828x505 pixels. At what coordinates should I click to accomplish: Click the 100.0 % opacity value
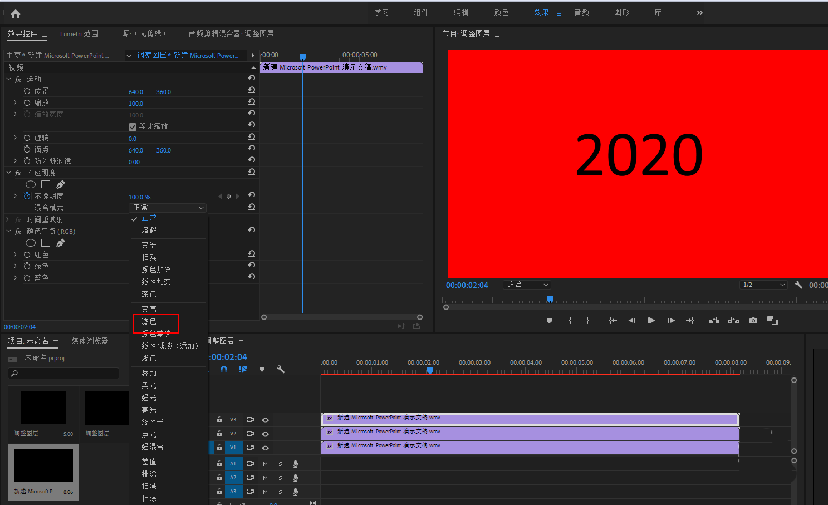pyautogui.click(x=139, y=197)
